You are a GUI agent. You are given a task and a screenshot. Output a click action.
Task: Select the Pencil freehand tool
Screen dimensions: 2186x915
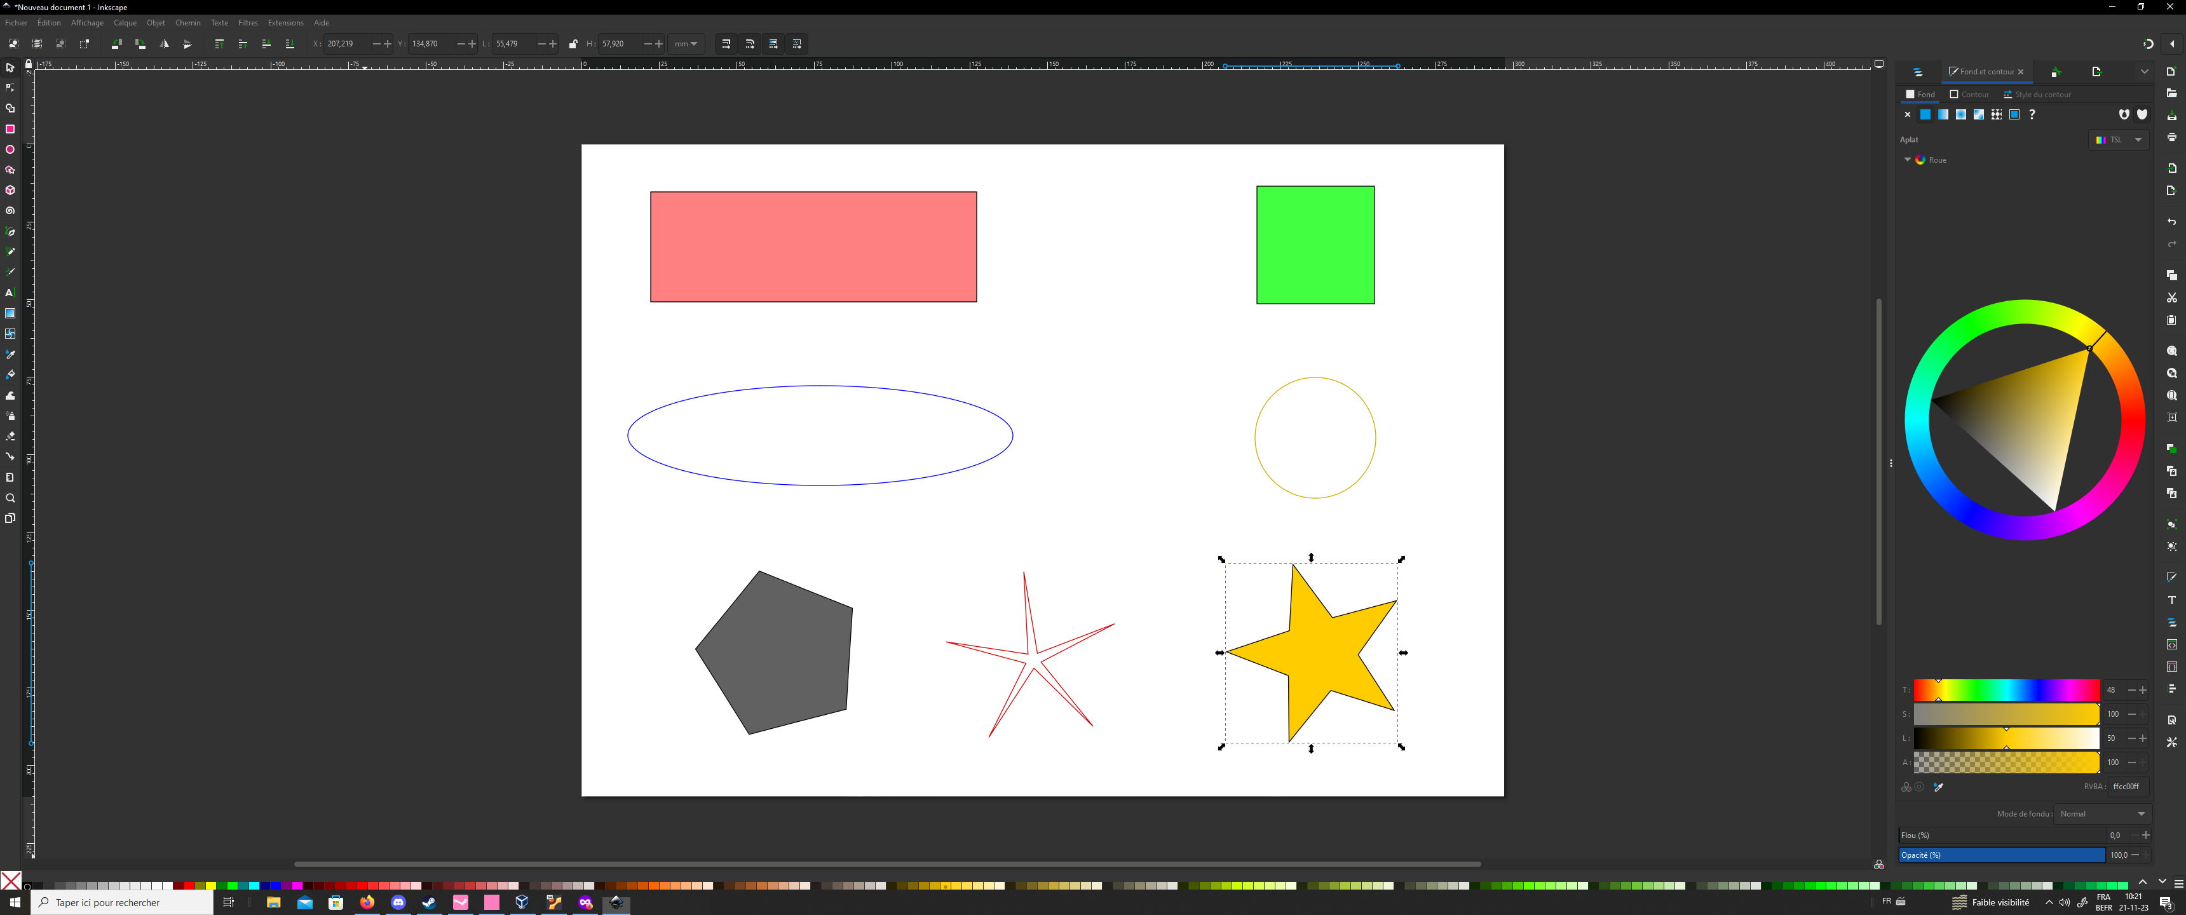pyautogui.click(x=10, y=251)
